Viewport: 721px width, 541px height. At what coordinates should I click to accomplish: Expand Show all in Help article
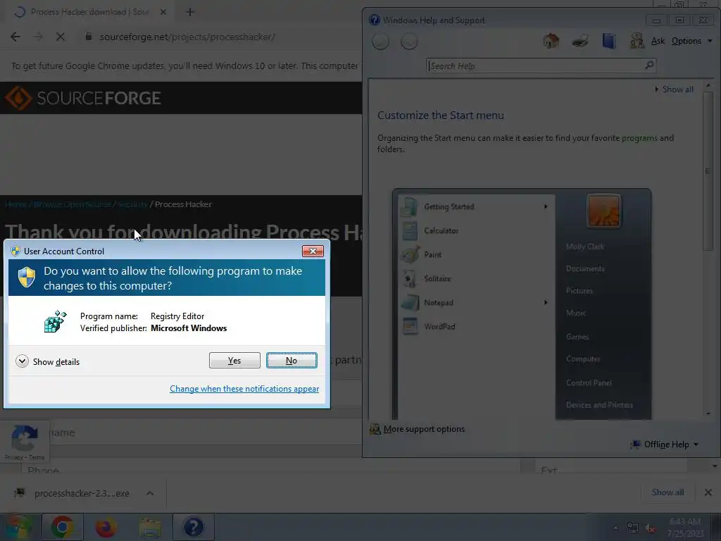pos(674,89)
